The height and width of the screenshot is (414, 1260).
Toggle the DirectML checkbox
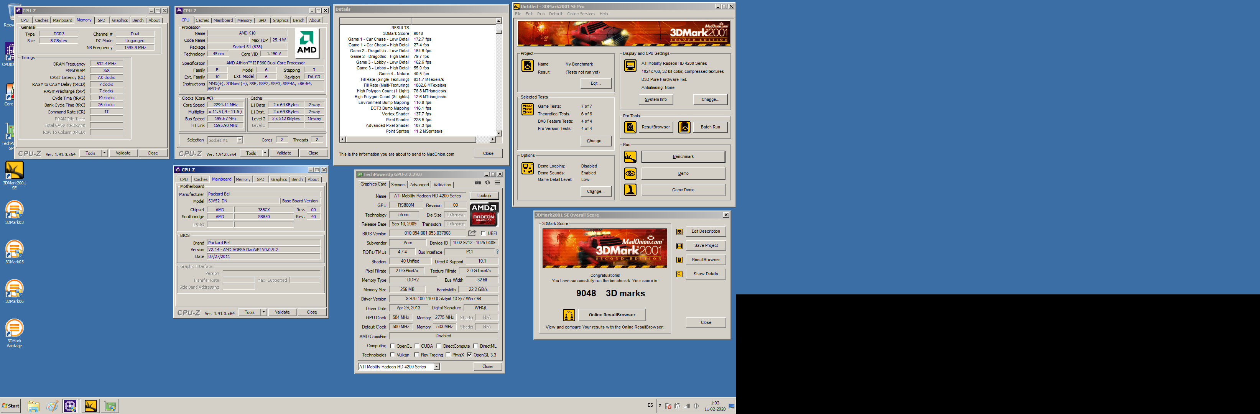click(475, 346)
